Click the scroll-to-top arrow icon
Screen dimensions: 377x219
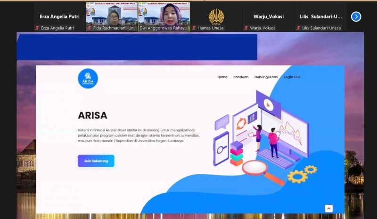pyautogui.click(x=328, y=209)
